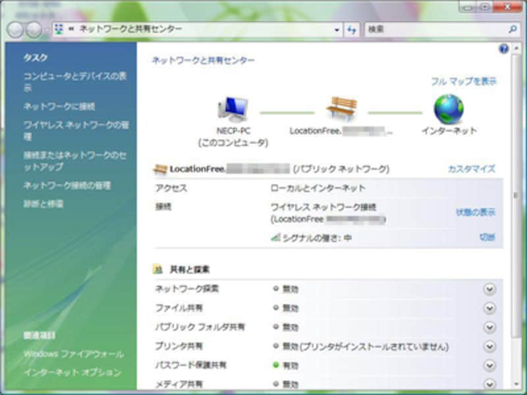Click the シグナルの強さ: 中 text
527x395 pixels.
click(x=318, y=238)
